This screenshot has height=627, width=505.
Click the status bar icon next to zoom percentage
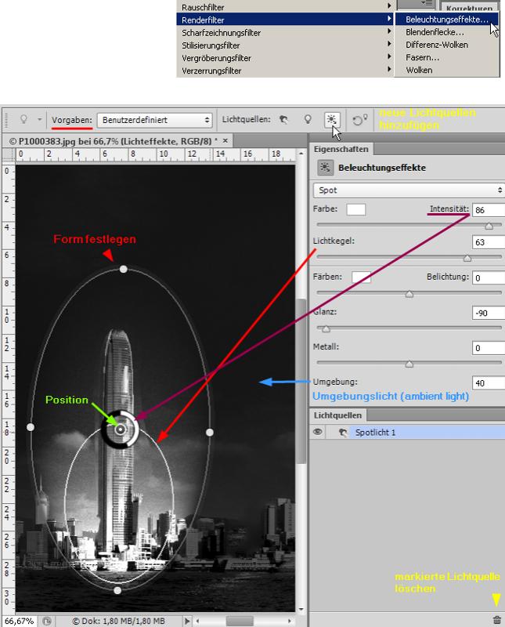click(47, 621)
